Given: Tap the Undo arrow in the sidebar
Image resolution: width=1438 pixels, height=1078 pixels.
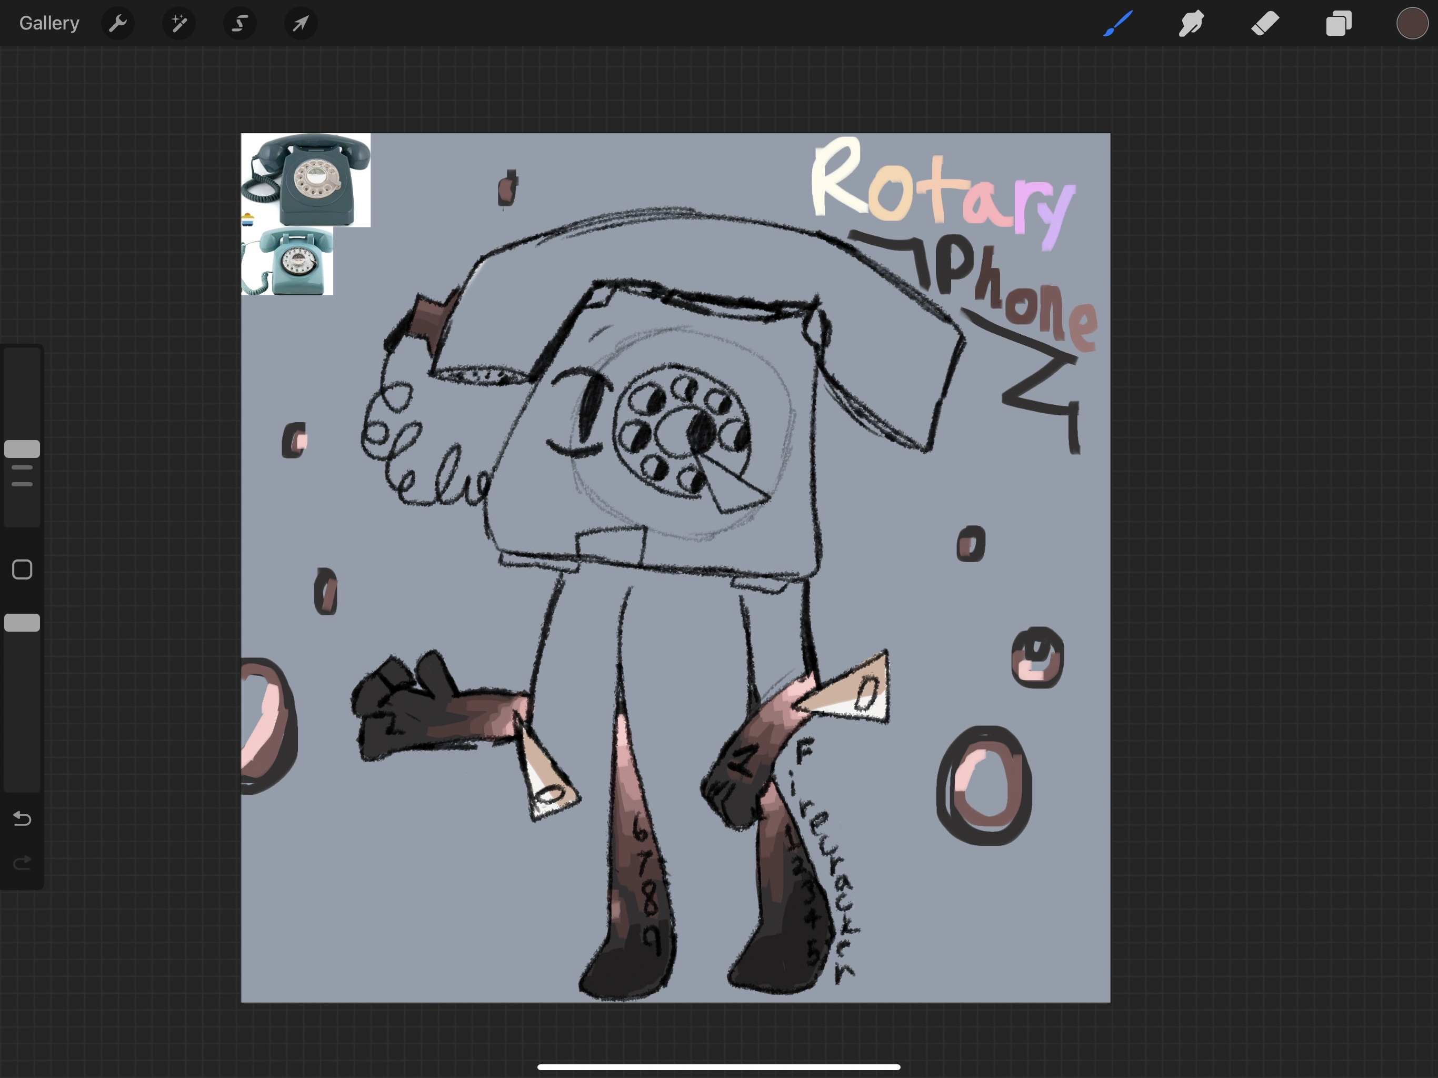Looking at the screenshot, I should click(x=22, y=819).
